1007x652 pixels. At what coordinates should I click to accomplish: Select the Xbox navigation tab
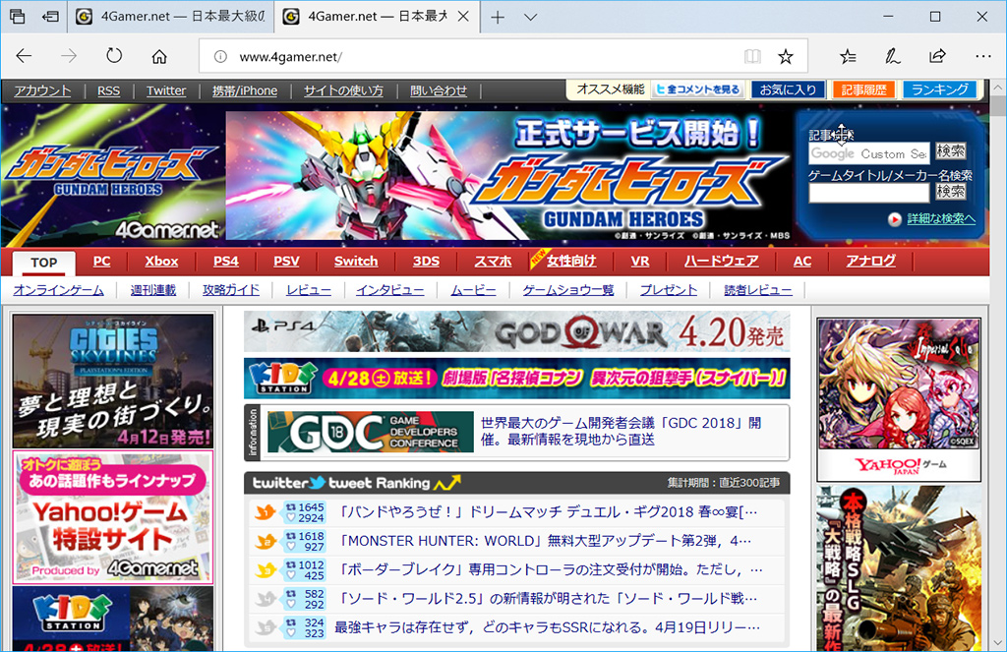tap(161, 262)
